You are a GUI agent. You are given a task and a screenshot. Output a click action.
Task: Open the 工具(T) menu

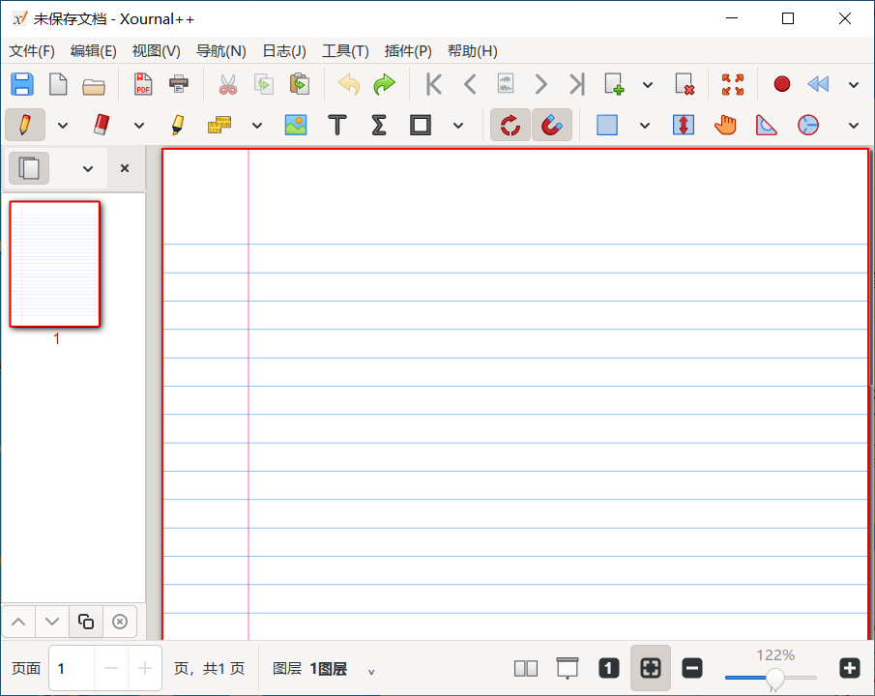click(345, 51)
